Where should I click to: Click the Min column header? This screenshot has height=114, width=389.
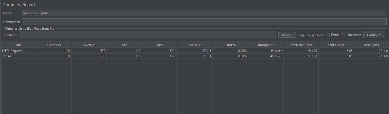[124, 45]
